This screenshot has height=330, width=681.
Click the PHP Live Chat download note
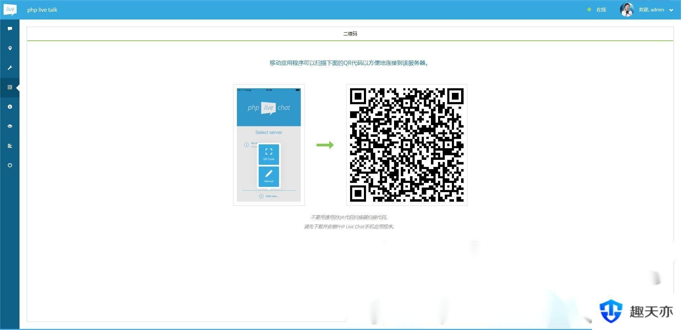pyautogui.click(x=350, y=226)
